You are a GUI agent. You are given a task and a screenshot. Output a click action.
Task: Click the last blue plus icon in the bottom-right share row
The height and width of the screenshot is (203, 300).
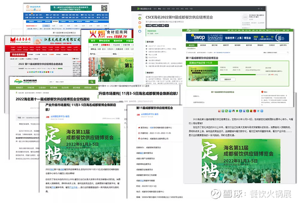click(262, 111)
